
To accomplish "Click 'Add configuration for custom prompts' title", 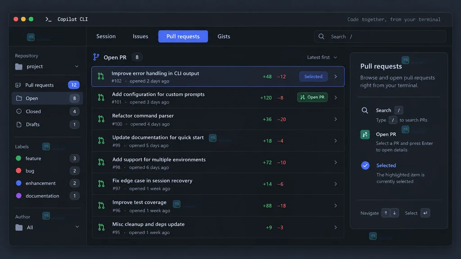I will 158,94.
